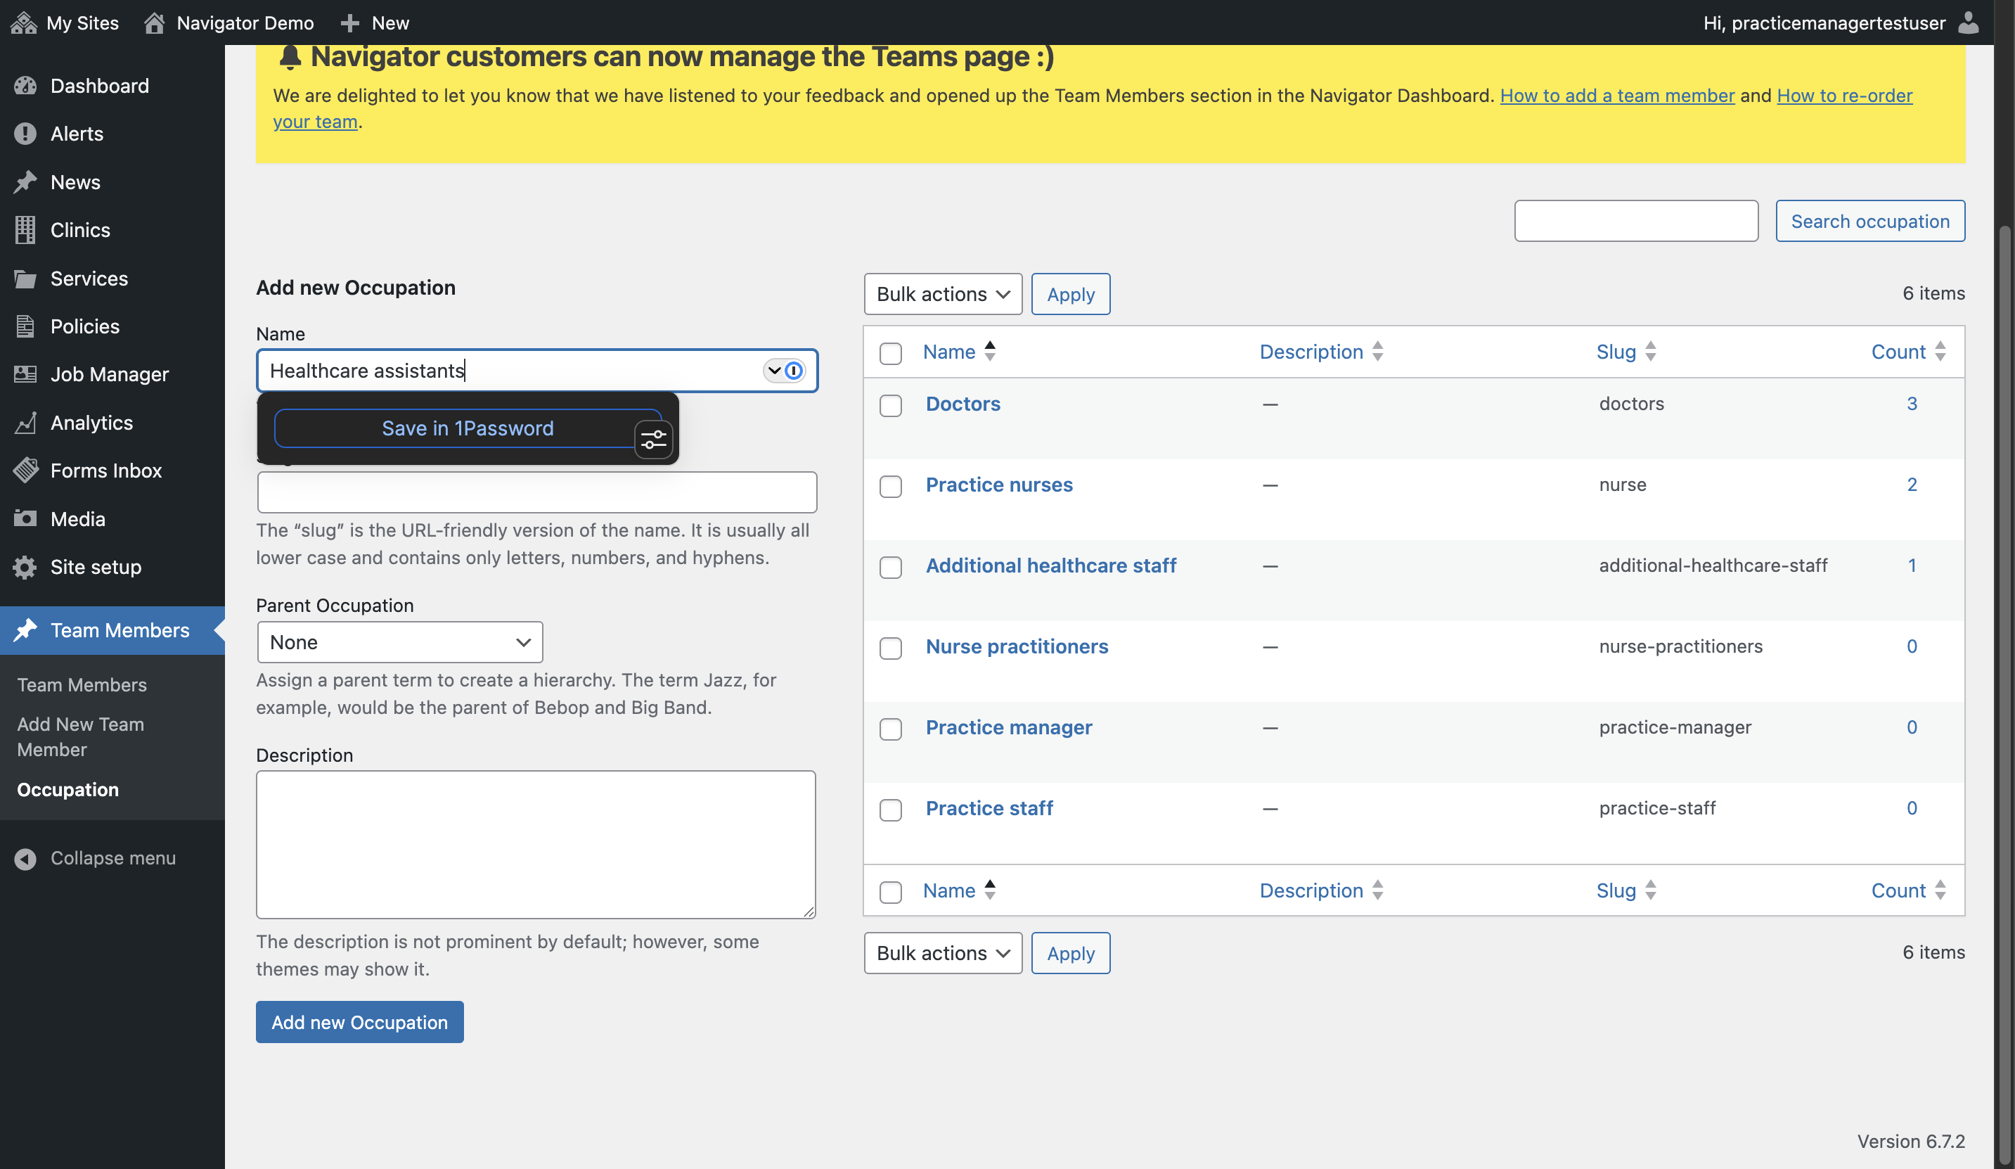
Task: Click the Forms Inbox icon
Action: tap(25, 471)
